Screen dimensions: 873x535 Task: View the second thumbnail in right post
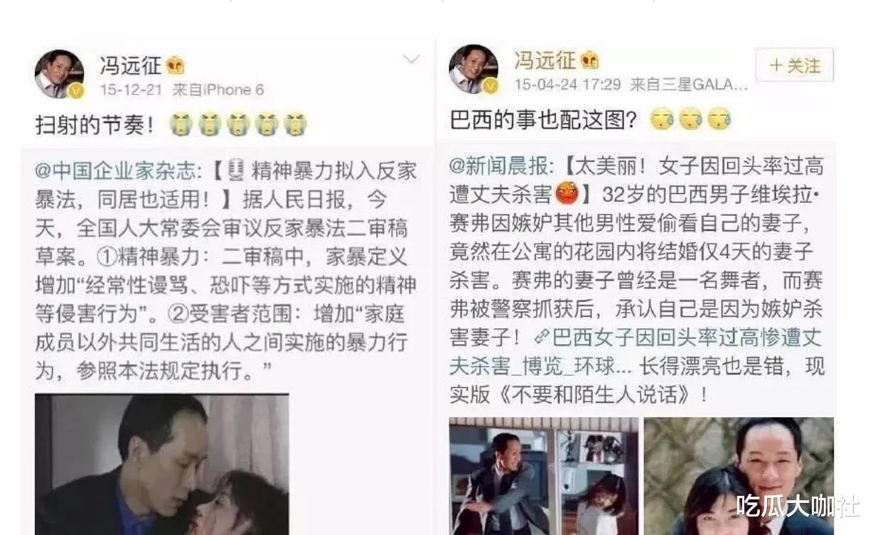739,476
